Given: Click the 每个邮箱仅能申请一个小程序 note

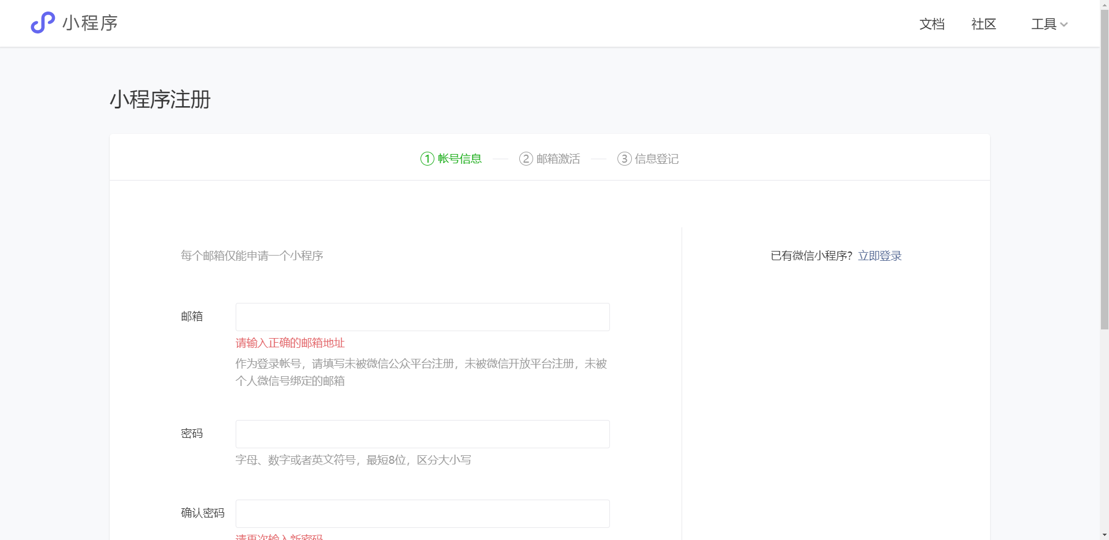Looking at the screenshot, I should tap(252, 256).
